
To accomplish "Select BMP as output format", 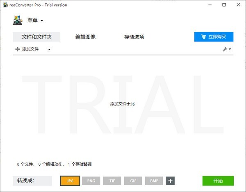I will [154, 181].
